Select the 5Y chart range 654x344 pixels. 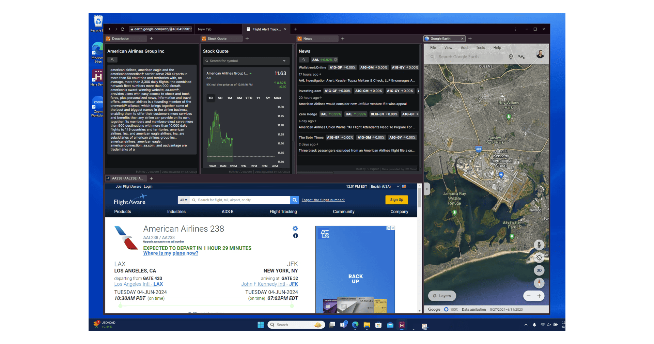point(268,98)
